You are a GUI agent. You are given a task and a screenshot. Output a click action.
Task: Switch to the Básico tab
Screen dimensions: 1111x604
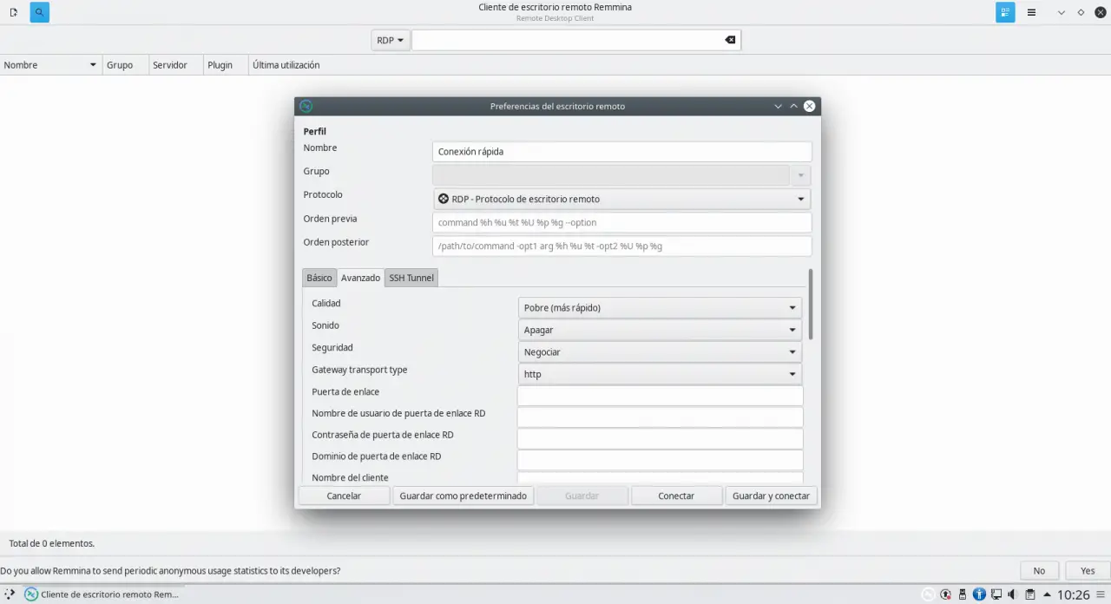[x=319, y=278]
